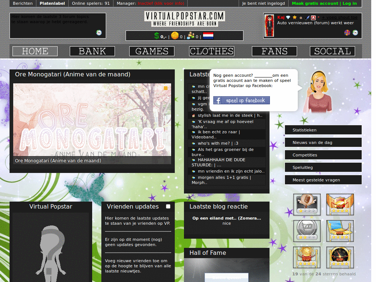Open the silver shopping cart achievement badge
Image resolution: width=376 pixels, height=282 pixels.
[307, 231]
